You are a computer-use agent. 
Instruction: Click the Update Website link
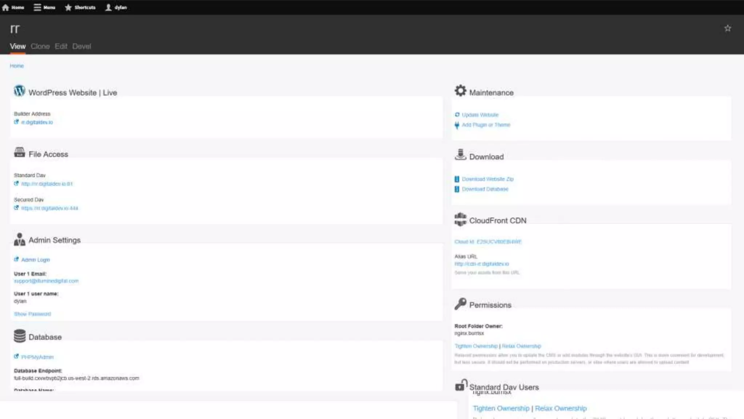(x=480, y=115)
